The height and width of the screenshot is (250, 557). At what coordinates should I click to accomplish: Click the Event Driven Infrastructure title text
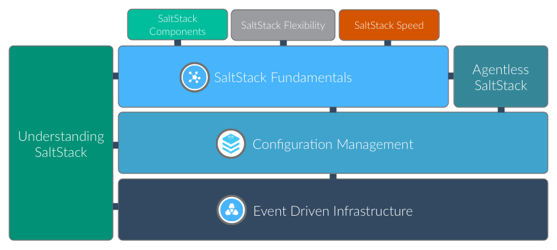tap(332, 211)
